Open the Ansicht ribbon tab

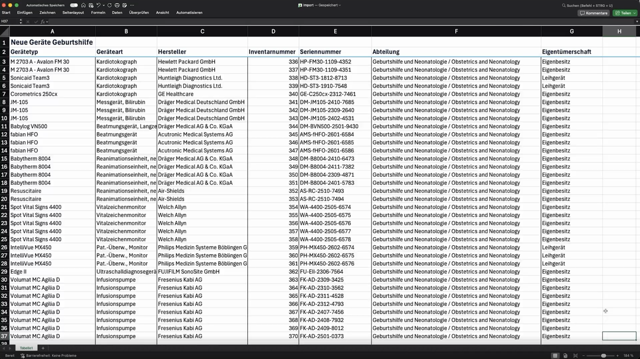(162, 12)
